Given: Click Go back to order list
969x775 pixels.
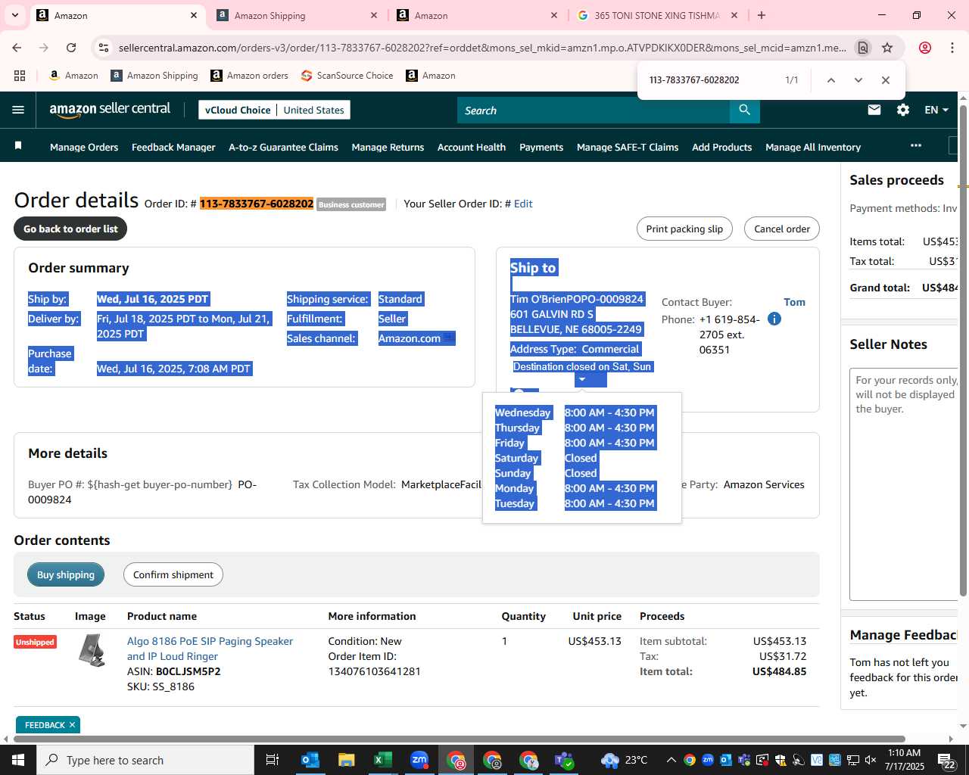Looking at the screenshot, I should point(70,229).
